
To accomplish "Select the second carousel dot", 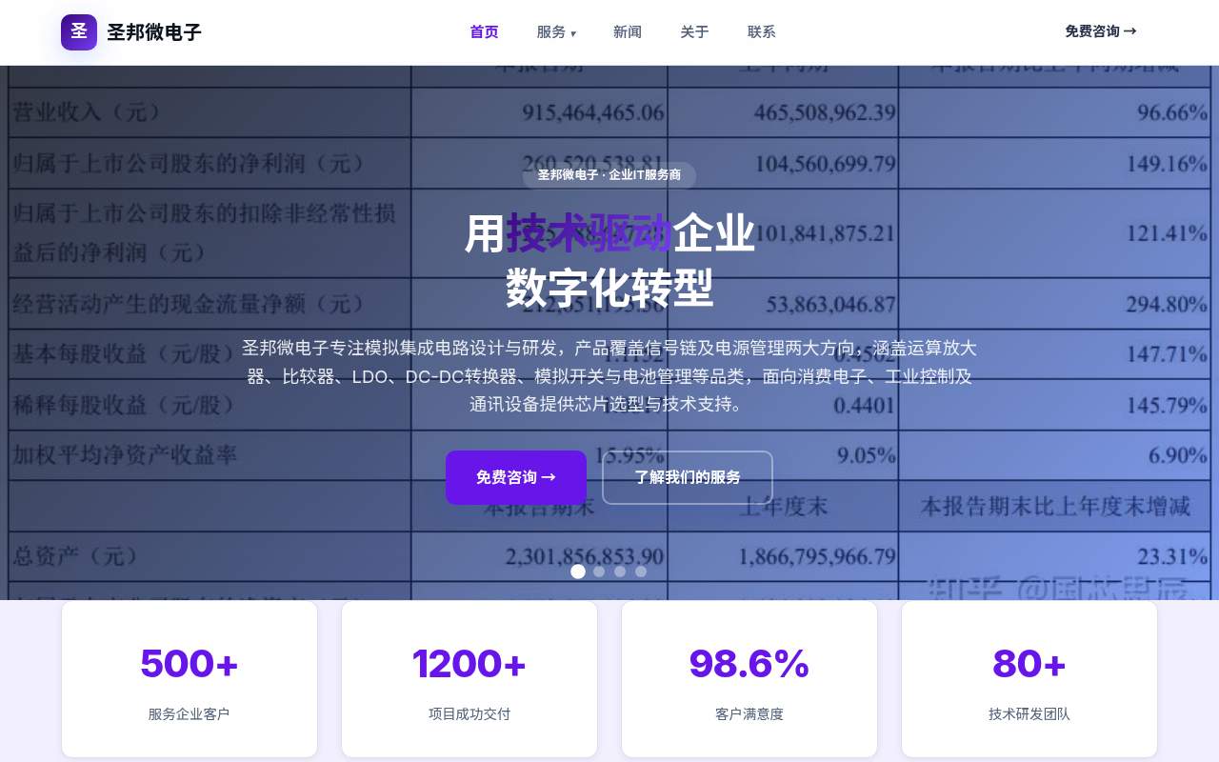I will [599, 571].
